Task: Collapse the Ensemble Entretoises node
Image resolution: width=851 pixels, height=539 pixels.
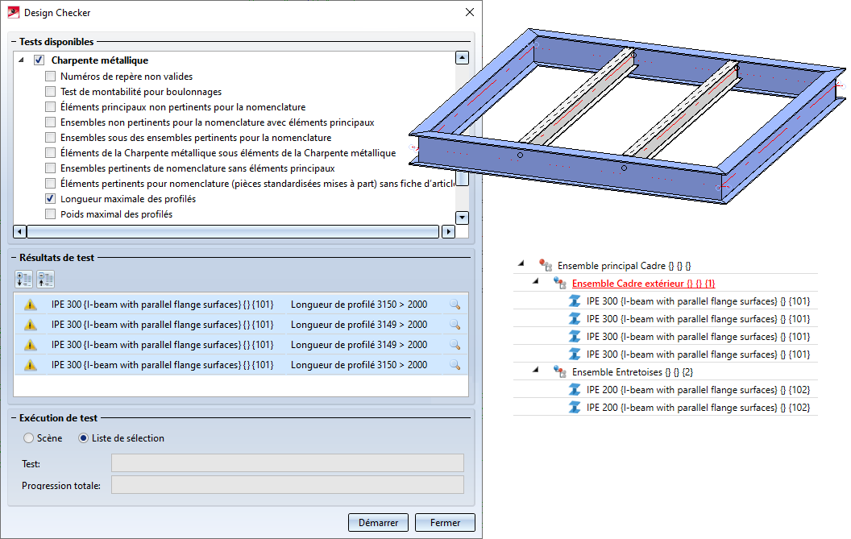Action: (x=536, y=370)
